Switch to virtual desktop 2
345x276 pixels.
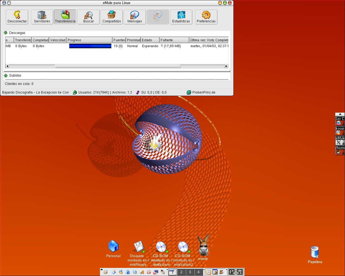click(x=181, y=272)
